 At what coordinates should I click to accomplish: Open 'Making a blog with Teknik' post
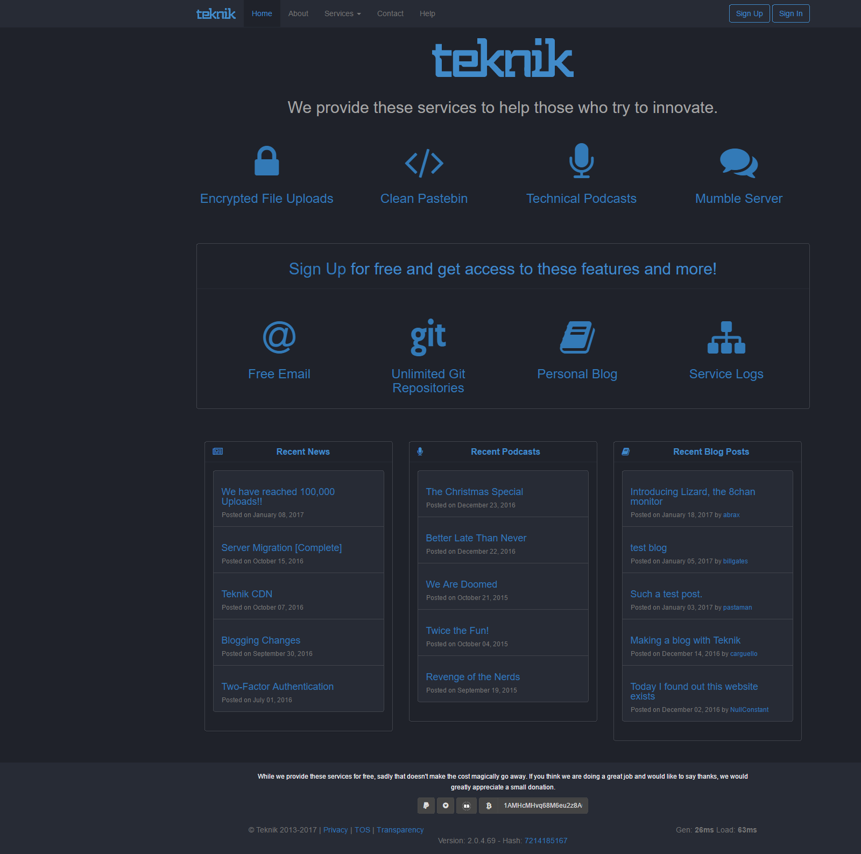point(686,640)
